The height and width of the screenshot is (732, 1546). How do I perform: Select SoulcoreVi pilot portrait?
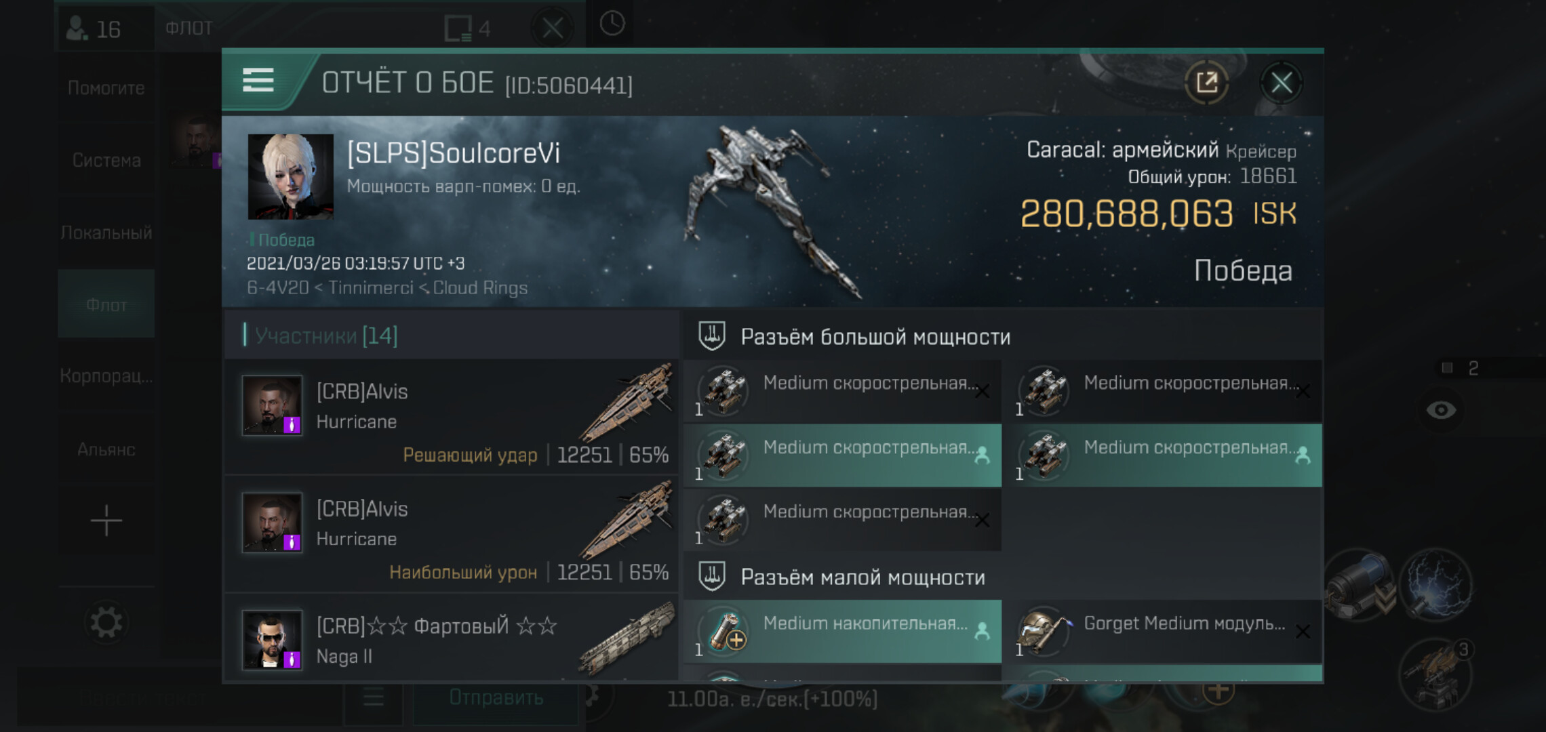point(290,176)
